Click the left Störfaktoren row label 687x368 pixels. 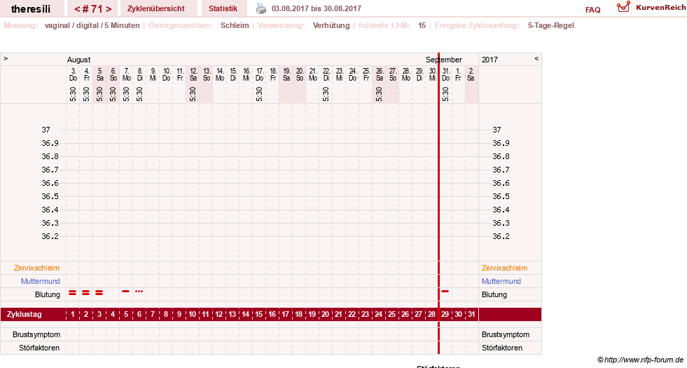39,348
